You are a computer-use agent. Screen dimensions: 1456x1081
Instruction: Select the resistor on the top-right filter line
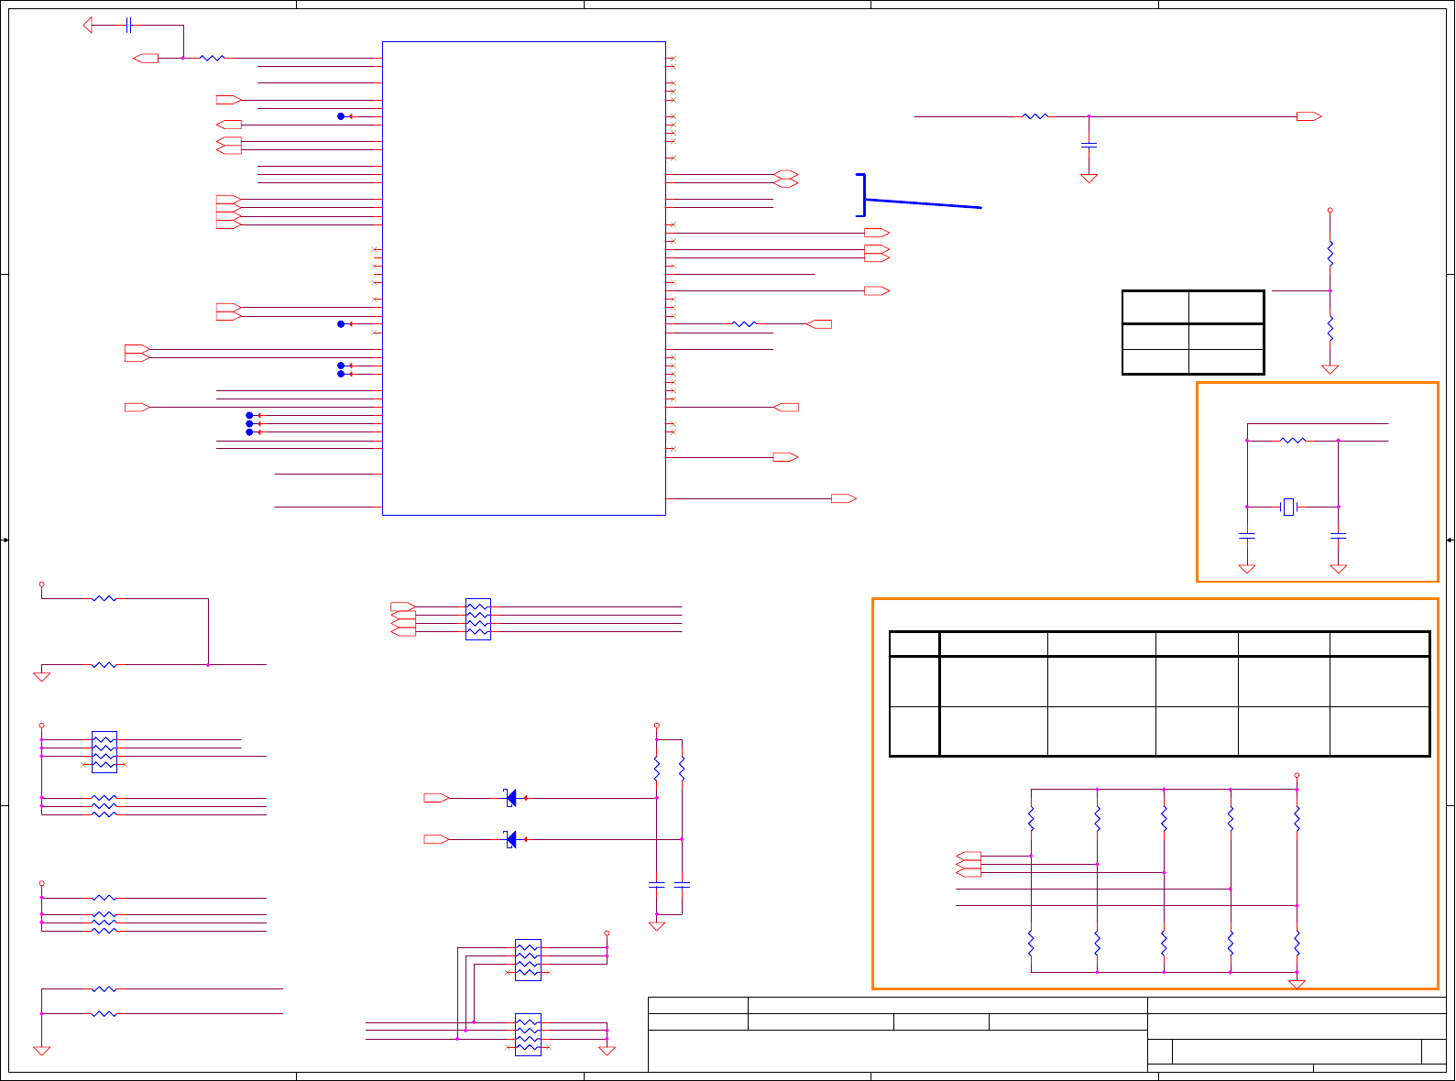coord(1035,116)
